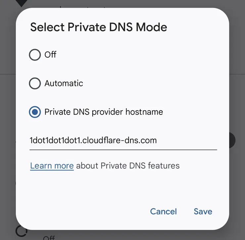Choose the Automatic radio button

(35, 83)
